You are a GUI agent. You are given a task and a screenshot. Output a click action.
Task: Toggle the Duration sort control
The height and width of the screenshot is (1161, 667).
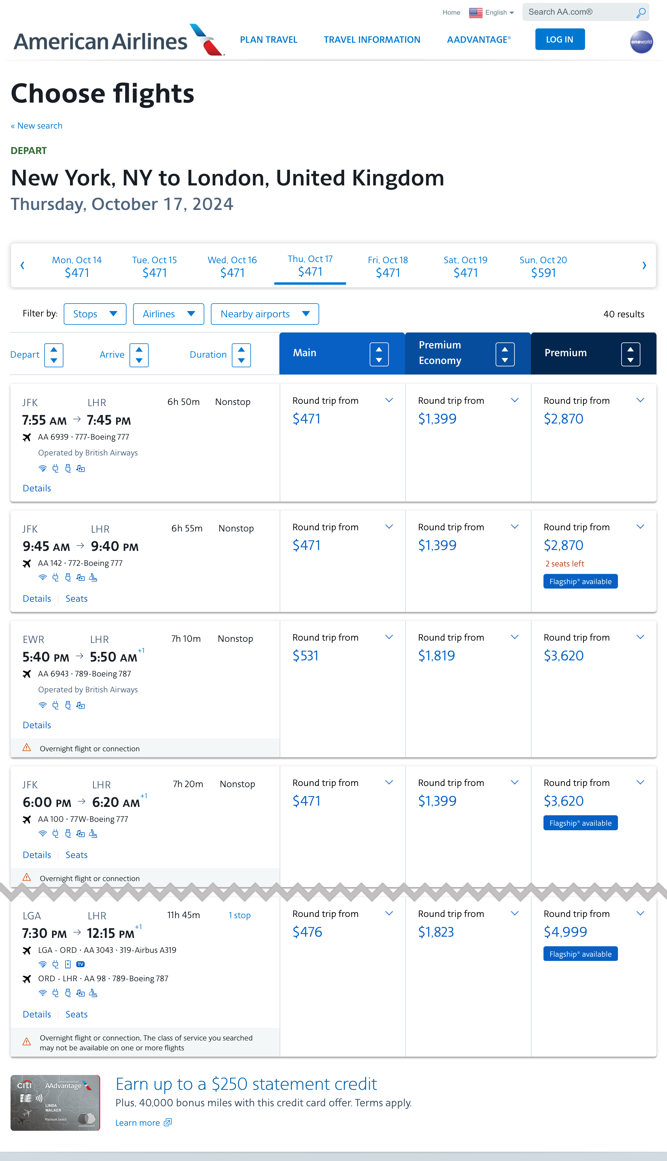click(241, 354)
